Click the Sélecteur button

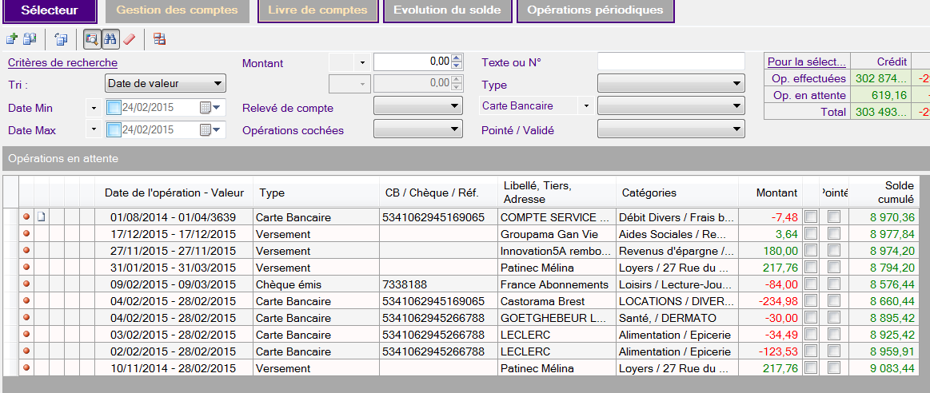pyautogui.click(x=49, y=10)
